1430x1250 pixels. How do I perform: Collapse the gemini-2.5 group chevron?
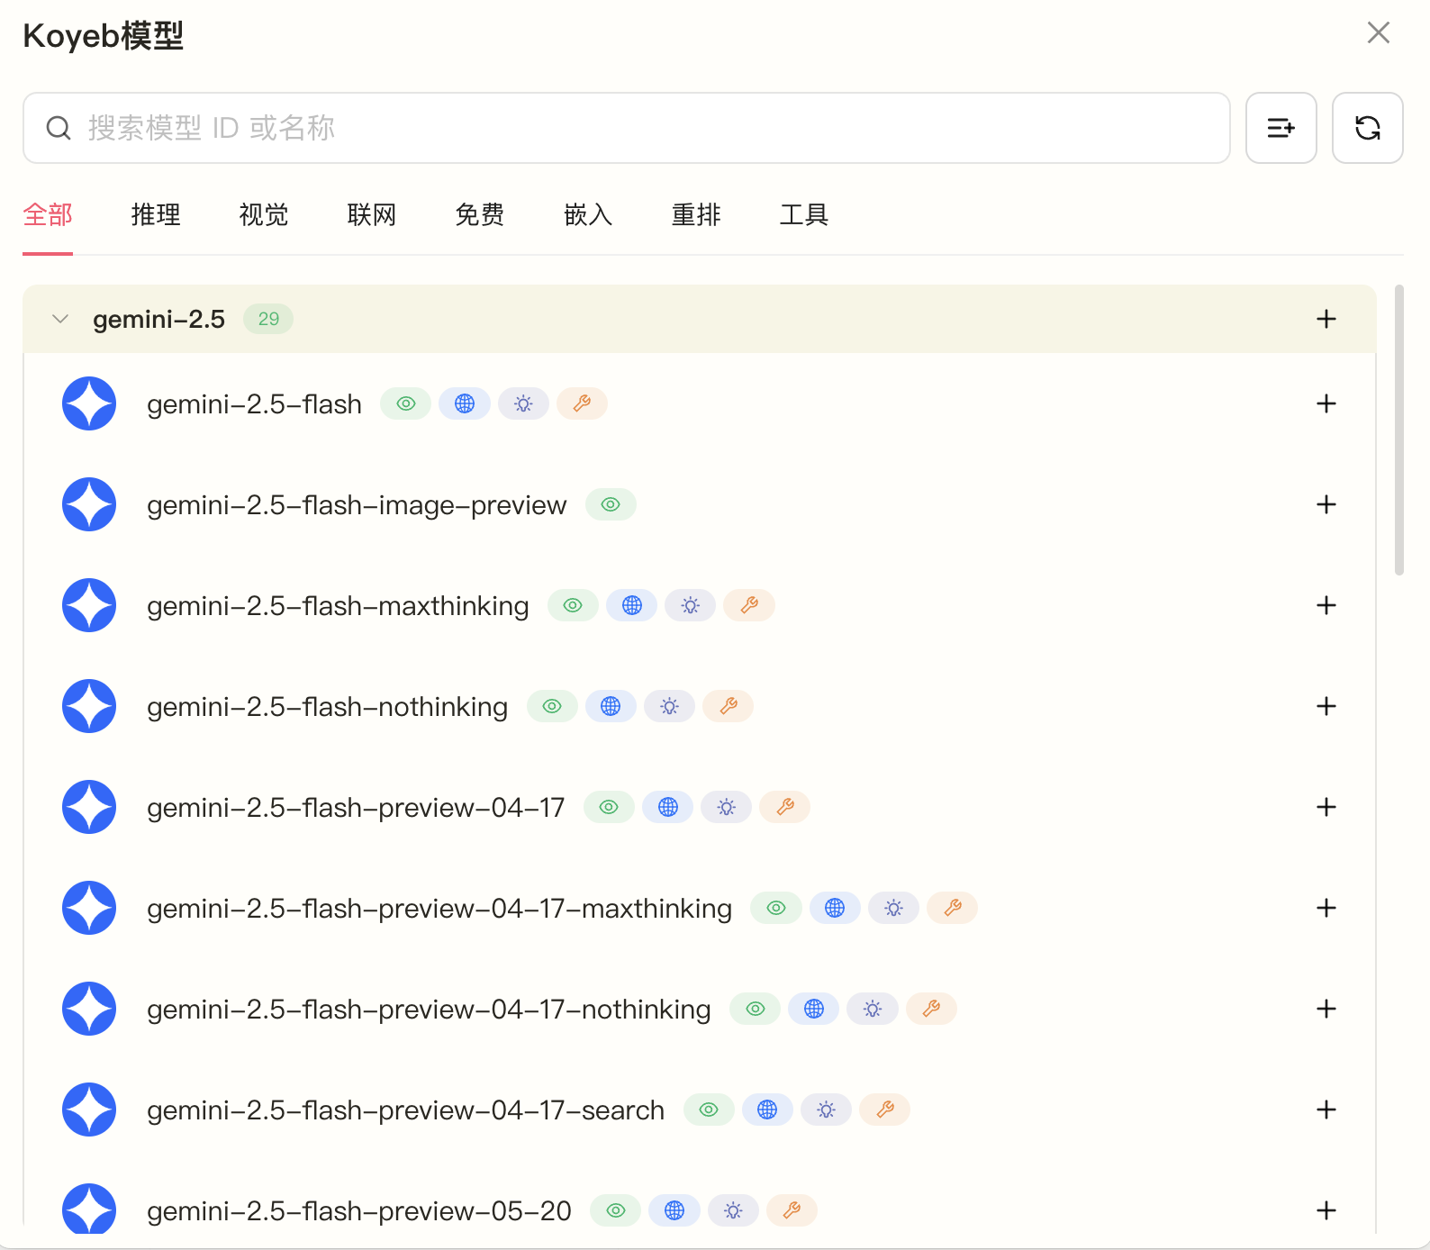tap(60, 319)
